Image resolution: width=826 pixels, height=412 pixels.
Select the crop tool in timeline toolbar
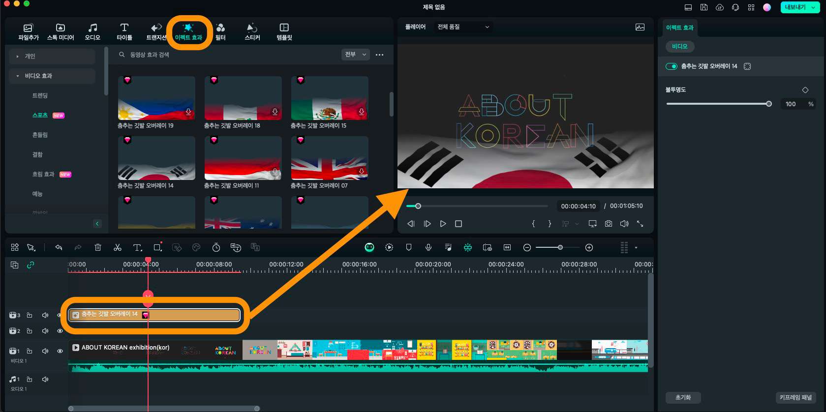(157, 247)
